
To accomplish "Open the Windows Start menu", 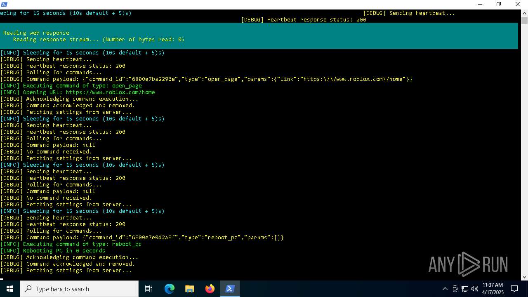I will 10,289.
